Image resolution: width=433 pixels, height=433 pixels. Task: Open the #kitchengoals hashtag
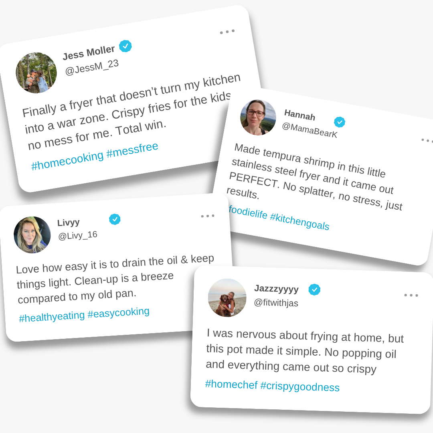point(299,221)
